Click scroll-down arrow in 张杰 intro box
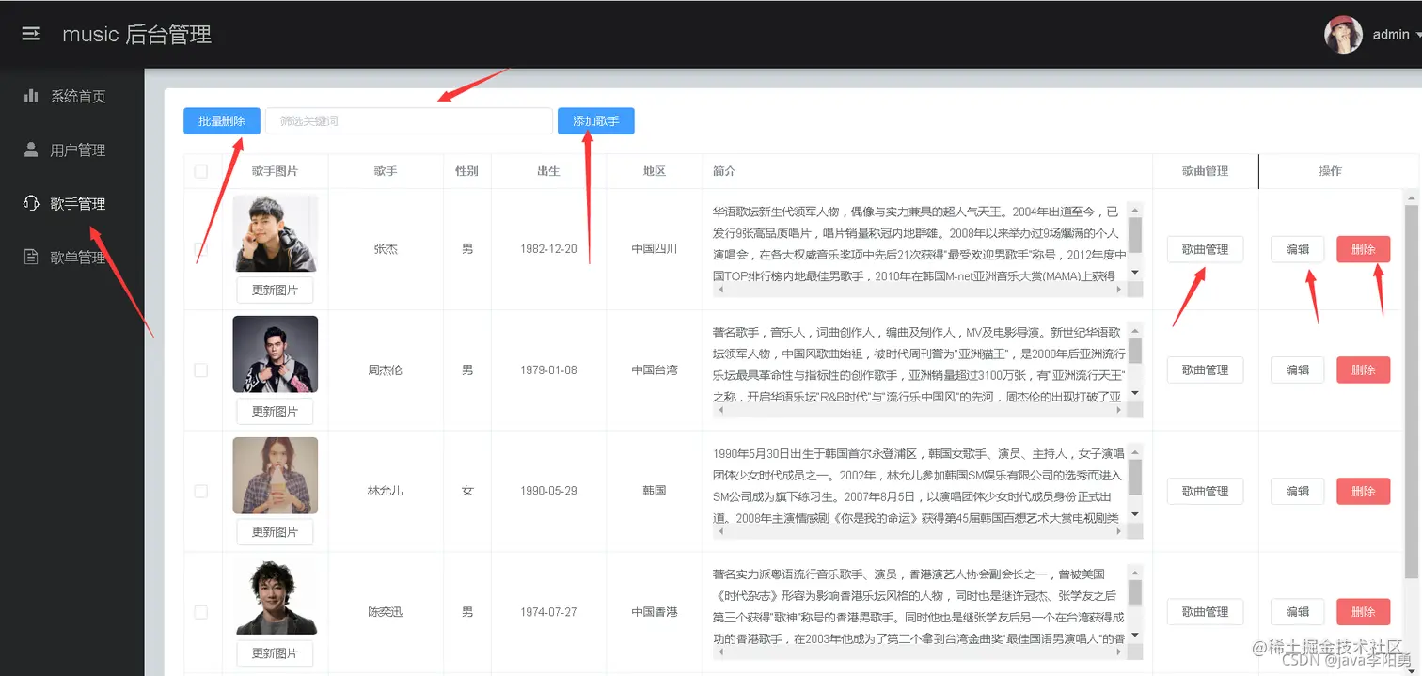The height and width of the screenshot is (676, 1422). [1135, 273]
